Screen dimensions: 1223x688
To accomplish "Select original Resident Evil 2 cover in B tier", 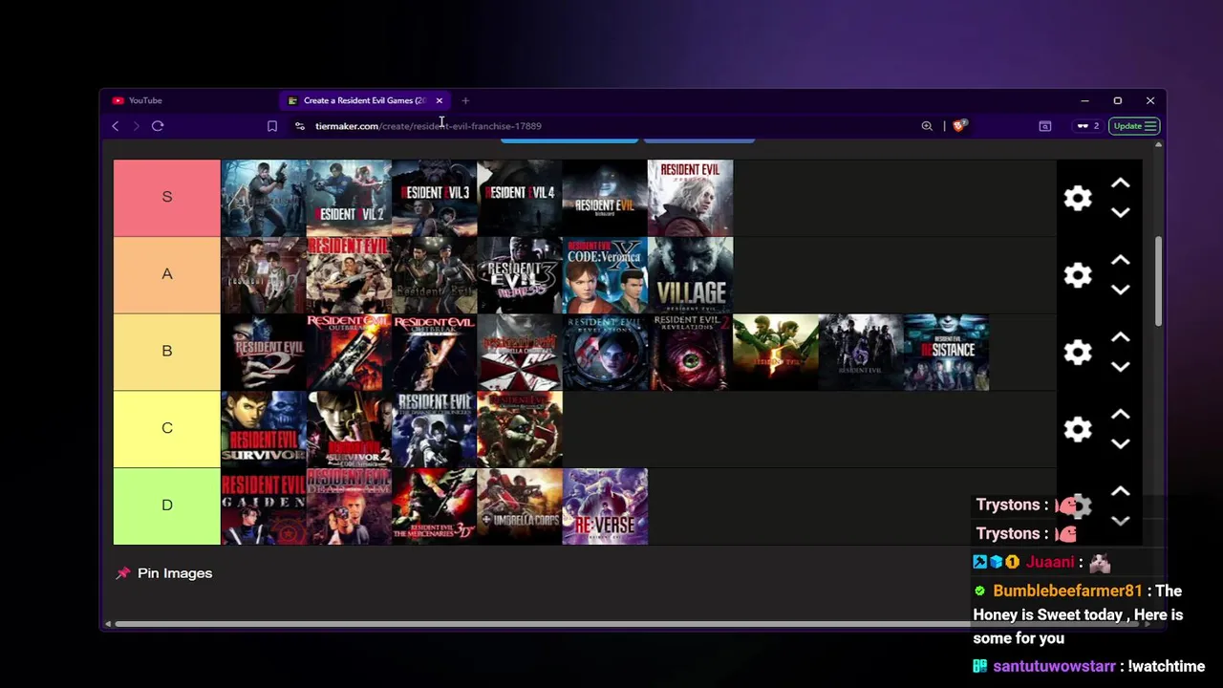I will (x=264, y=352).
